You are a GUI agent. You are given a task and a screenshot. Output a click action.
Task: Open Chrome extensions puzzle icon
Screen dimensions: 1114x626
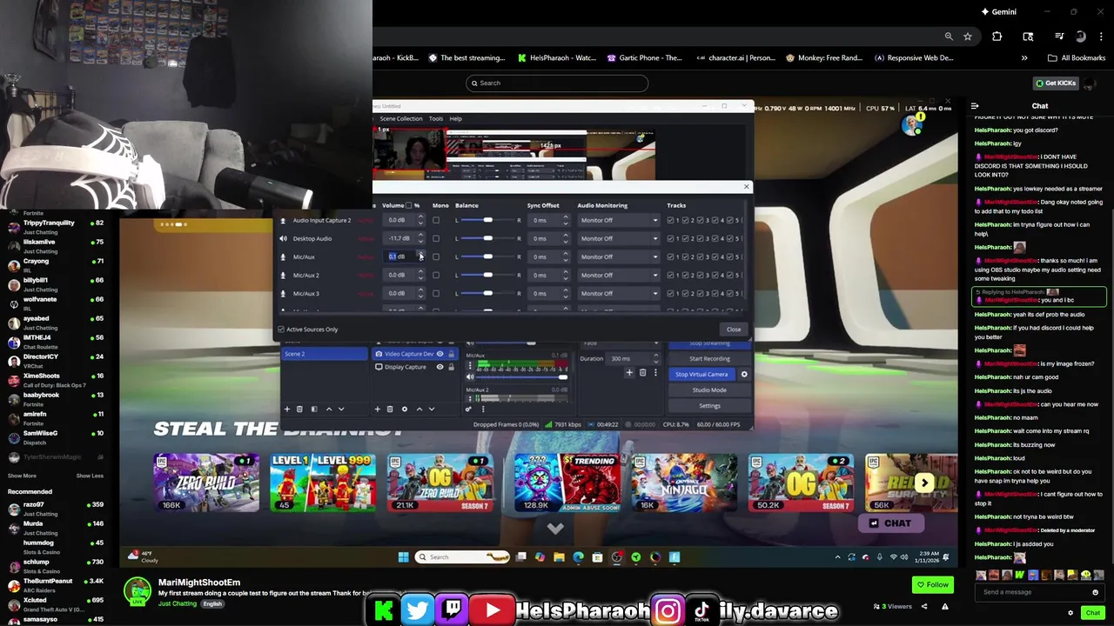(997, 37)
